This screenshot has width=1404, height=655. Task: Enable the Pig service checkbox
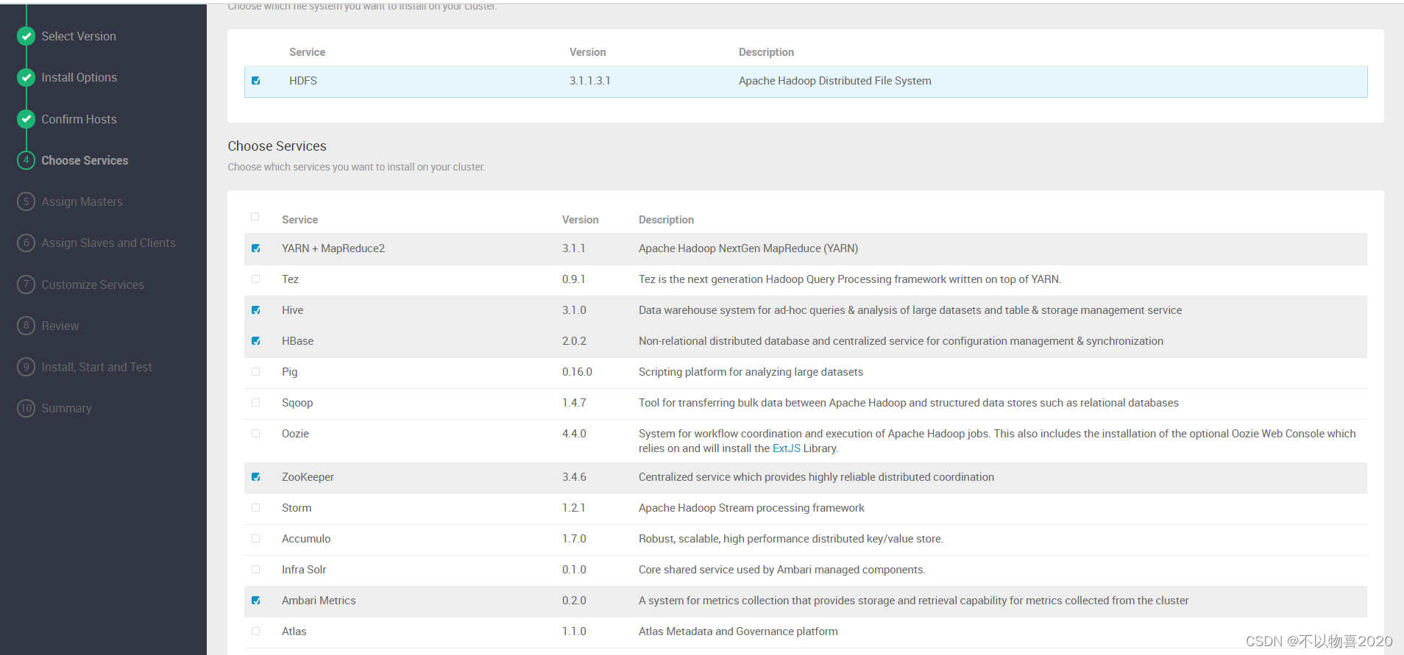tap(256, 372)
